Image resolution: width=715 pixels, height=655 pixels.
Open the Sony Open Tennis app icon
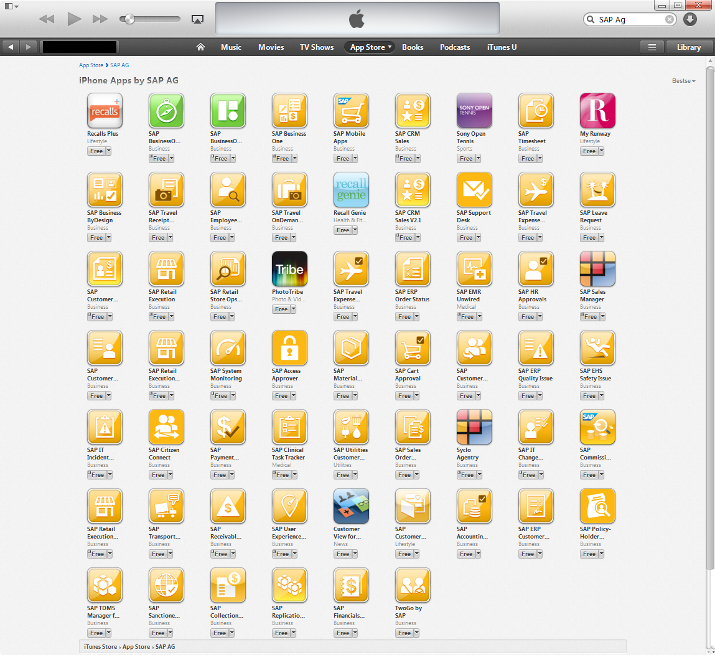click(474, 110)
